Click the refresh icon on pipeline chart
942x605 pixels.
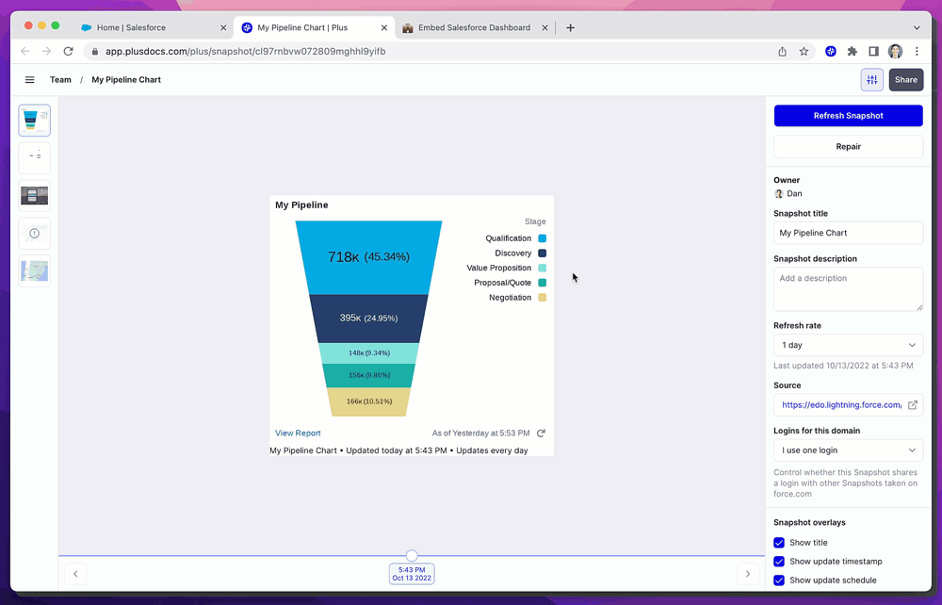tap(541, 433)
